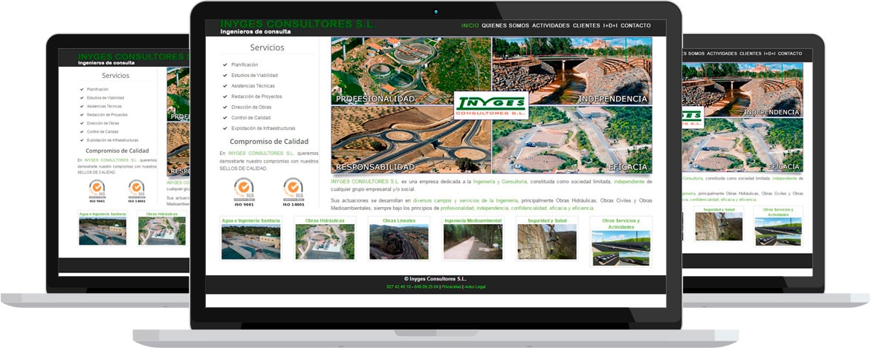Screen dimensions: 871x348
Task: Click CLIENTES in the right laptop's menu
Action: 751,54
